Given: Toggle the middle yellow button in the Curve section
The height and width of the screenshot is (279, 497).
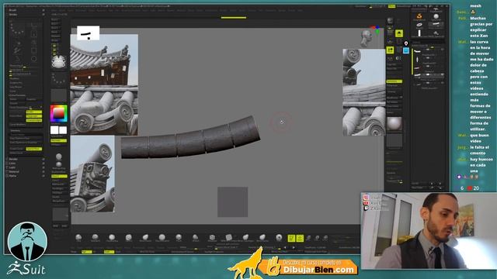Looking at the screenshot, I should click(x=34, y=116).
